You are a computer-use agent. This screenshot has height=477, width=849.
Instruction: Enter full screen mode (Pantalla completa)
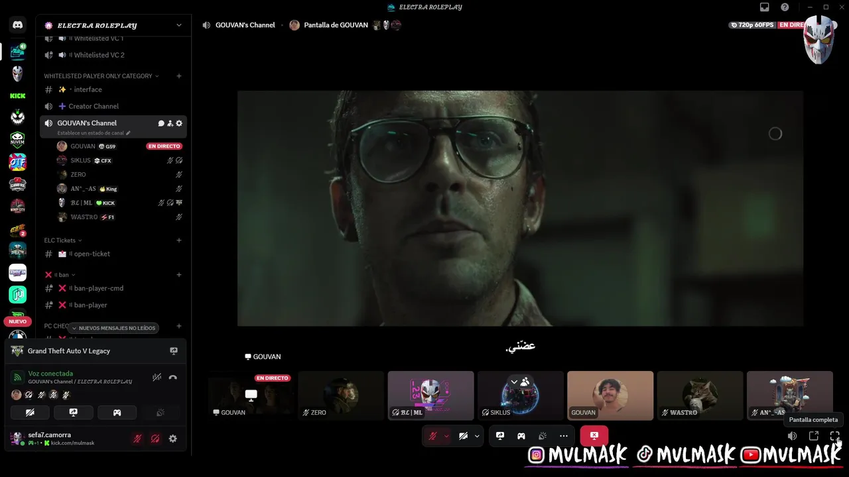[835, 436]
